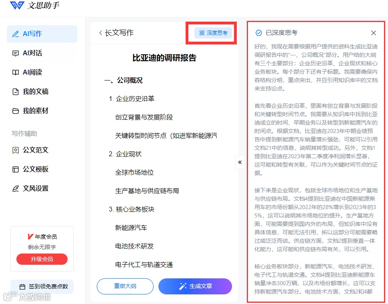The height and width of the screenshot is (304, 388).
Task: Select outline item 全球市场地位
Action: (x=134, y=172)
